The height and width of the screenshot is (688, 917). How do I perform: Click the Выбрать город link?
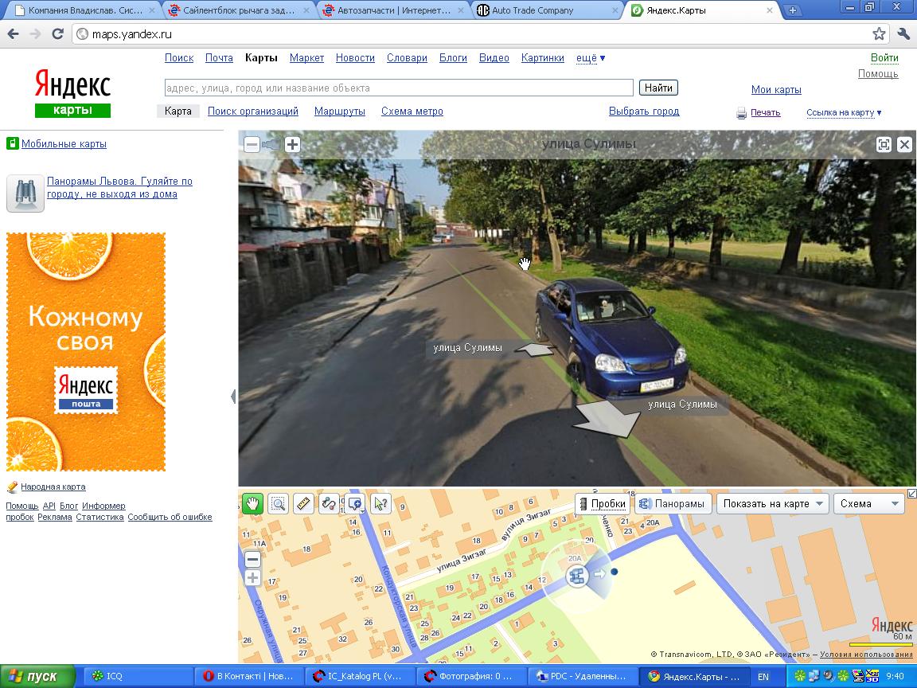click(x=644, y=111)
